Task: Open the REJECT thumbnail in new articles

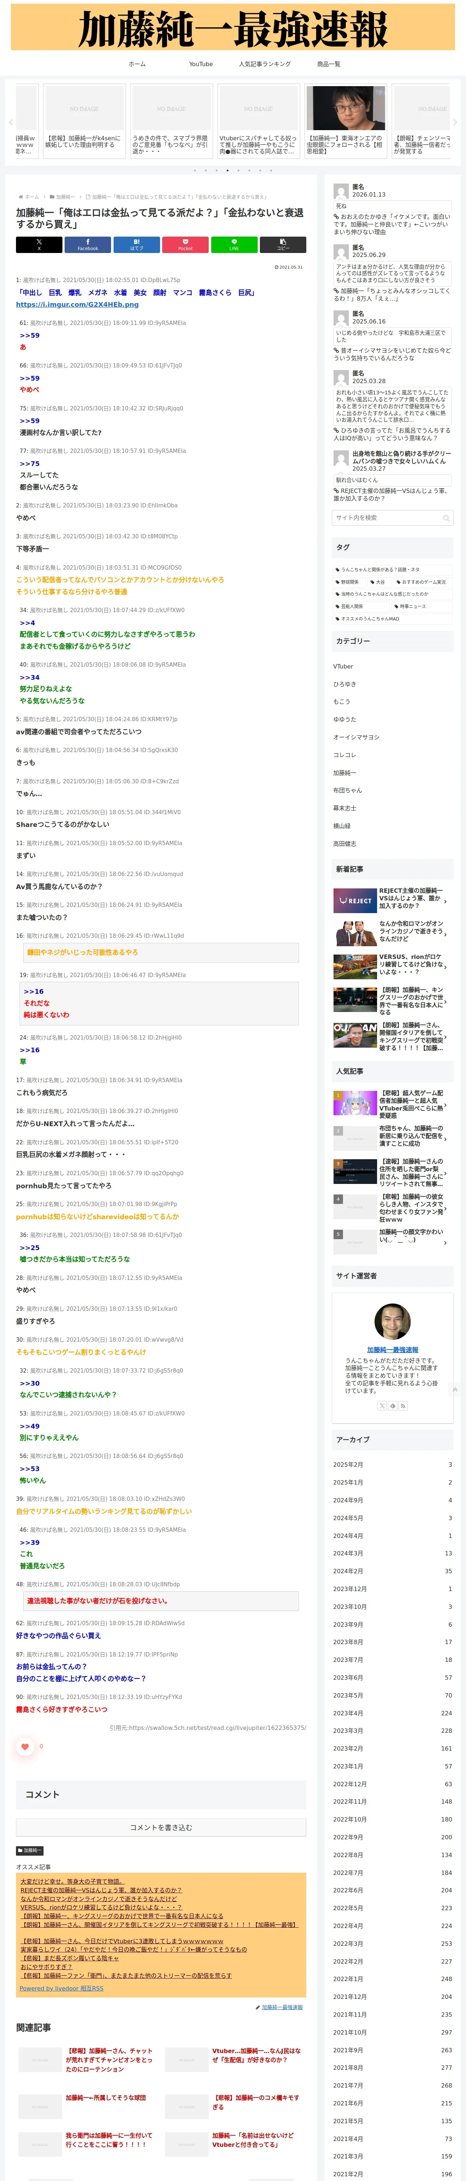Action: (355, 900)
